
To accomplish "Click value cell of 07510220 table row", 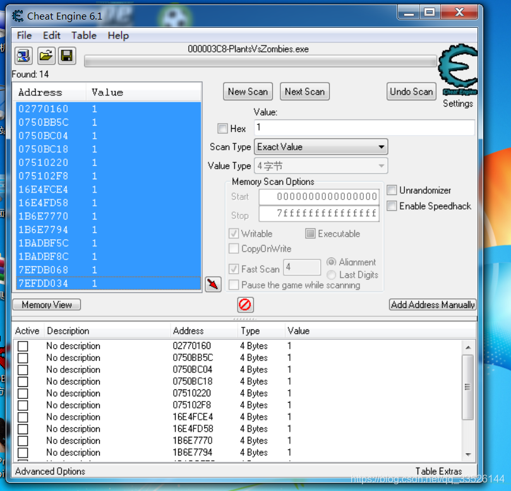I will click(289, 393).
